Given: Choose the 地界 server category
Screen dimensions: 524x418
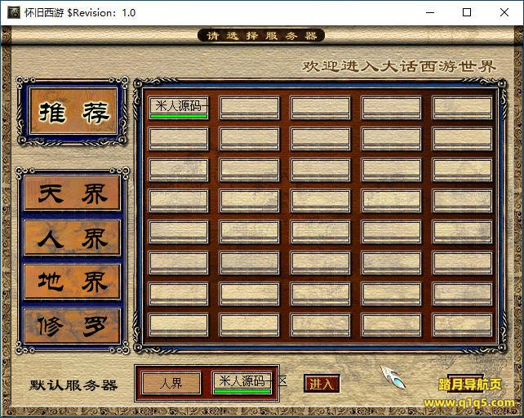Looking at the screenshot, I should (x=72, y=282).
